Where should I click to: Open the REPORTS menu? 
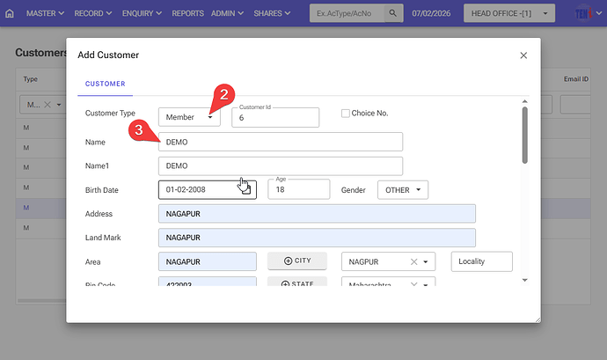pyautogui.click(x=187, y=14)
